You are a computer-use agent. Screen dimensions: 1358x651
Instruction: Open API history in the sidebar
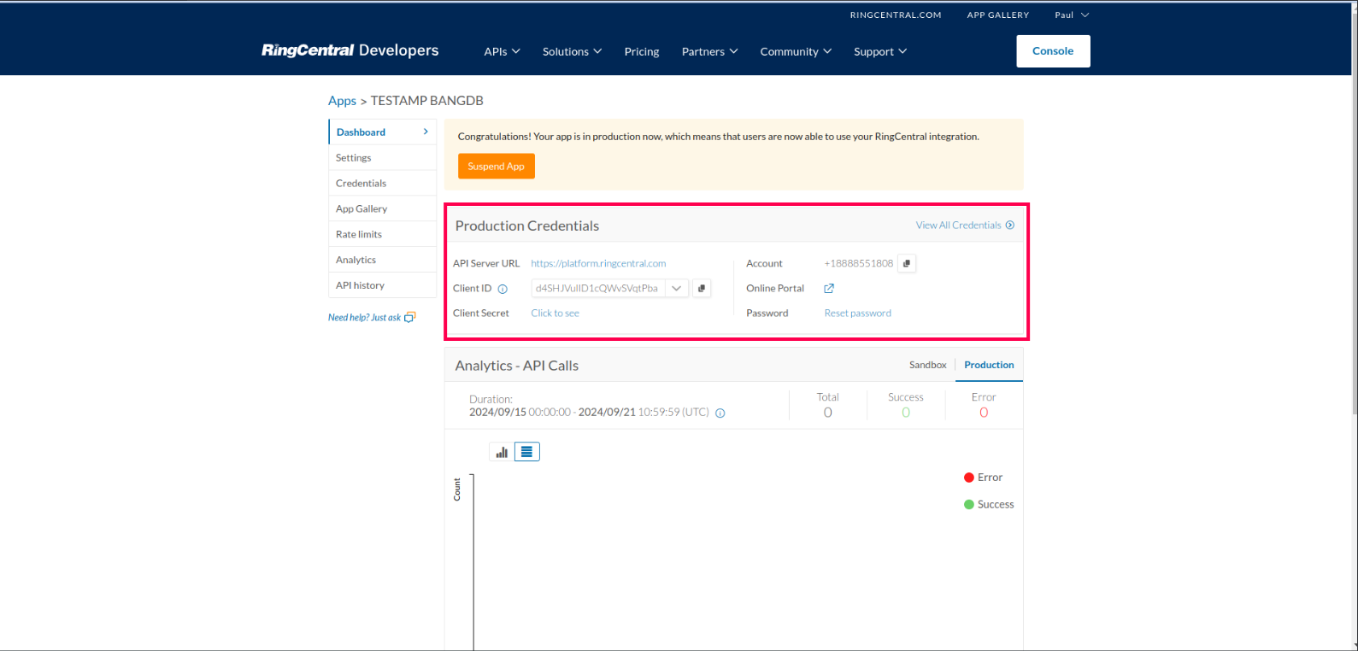tap(382, 286)
